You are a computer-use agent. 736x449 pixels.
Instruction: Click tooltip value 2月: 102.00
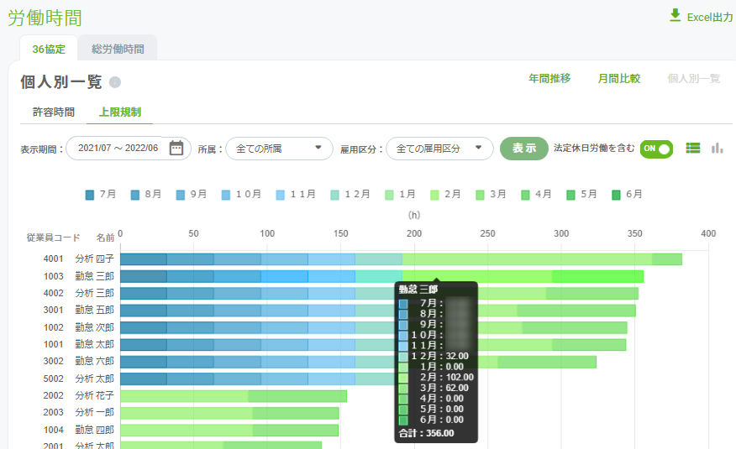pyautogui.click(x=446, y=378)
